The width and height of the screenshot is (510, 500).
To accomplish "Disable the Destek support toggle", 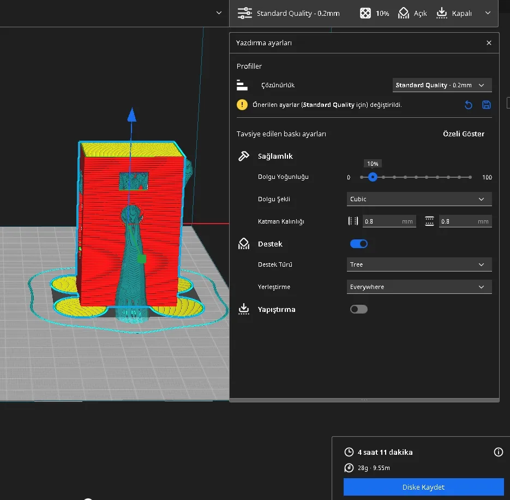I will point(359,244).
